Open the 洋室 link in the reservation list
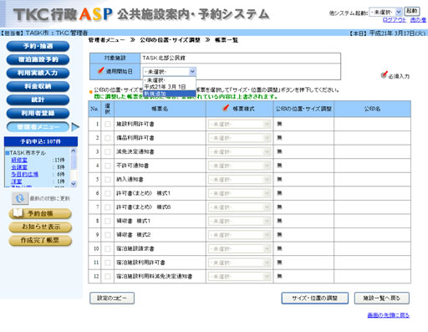The height and width of the screenshot is (332, 428). (16, 181)
